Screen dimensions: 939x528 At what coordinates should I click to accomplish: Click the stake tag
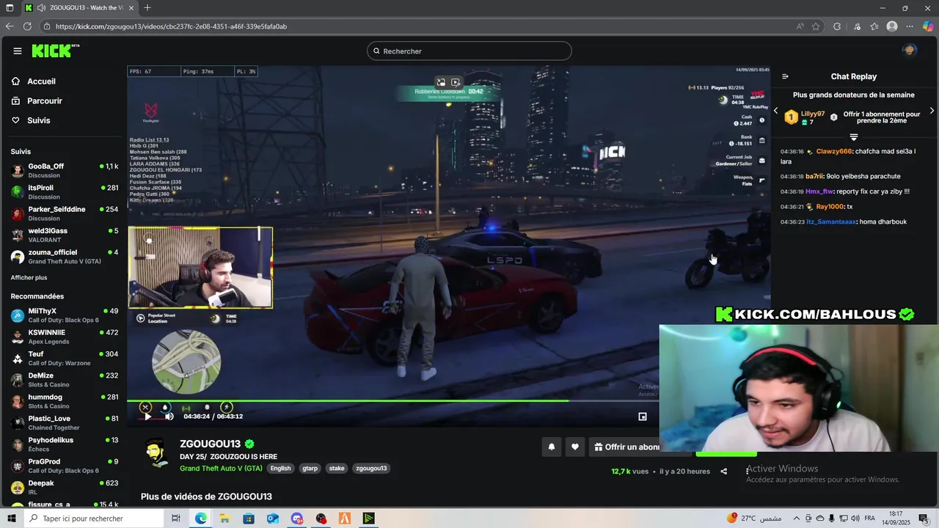pos(337,468)
